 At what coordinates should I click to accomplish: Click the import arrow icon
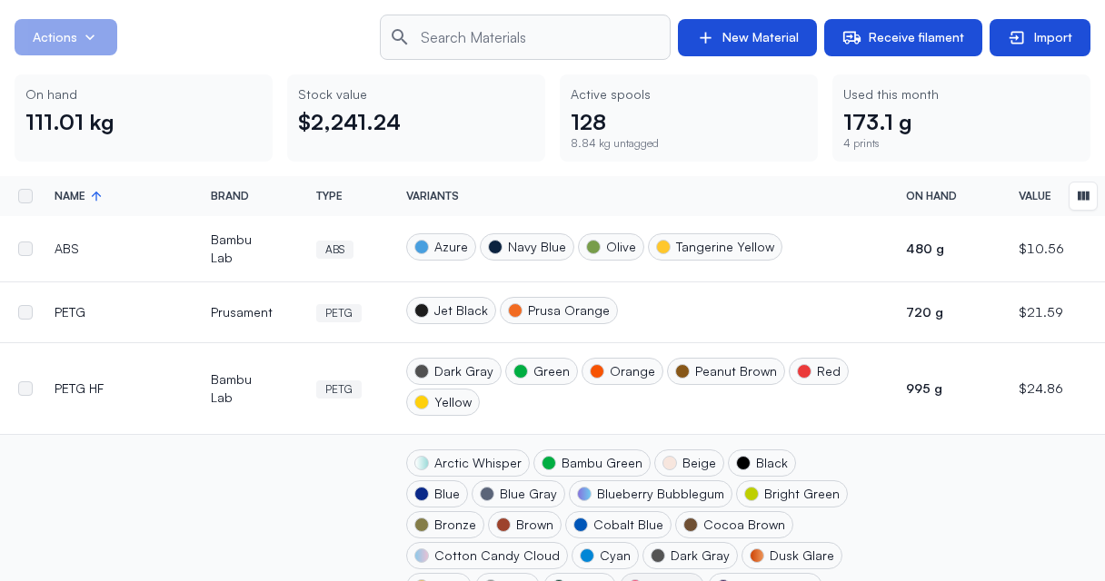click(x=1017, y=37)
